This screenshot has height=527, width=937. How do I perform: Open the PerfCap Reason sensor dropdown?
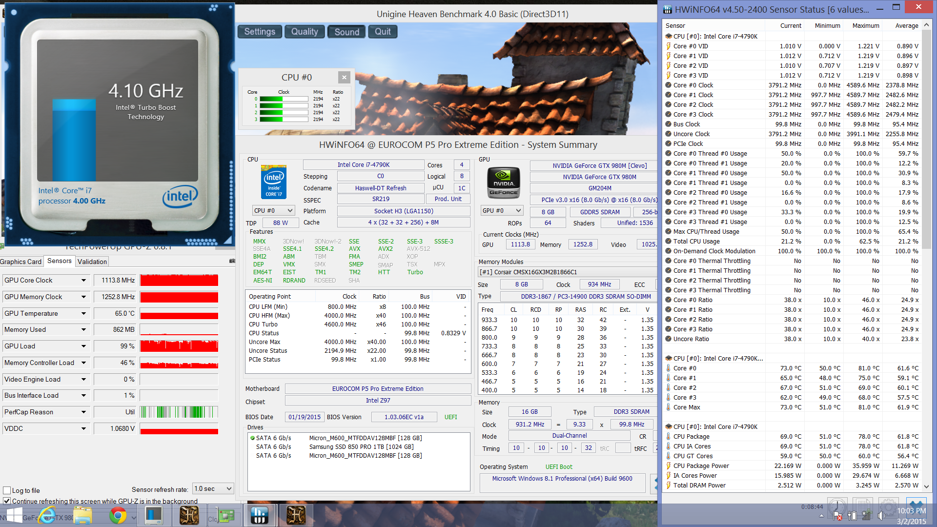pos(83,412)
